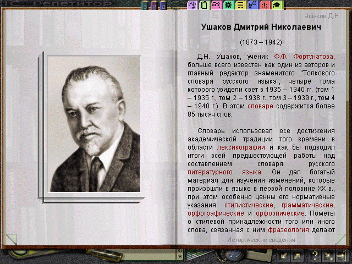Viewport: 352px width, 264px height.
Task: Open help with the question mark button
Action: click(x=315, y=256)
